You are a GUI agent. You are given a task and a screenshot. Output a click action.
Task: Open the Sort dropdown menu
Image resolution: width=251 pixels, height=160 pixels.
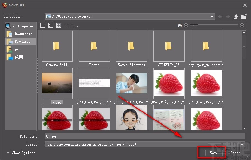point(72,25)
